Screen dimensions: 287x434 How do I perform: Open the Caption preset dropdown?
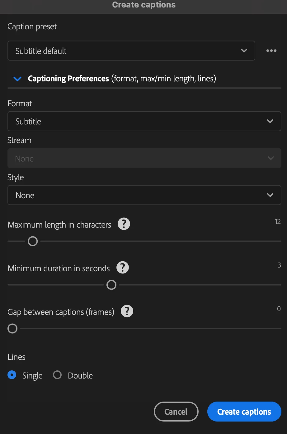coord(131,51)
